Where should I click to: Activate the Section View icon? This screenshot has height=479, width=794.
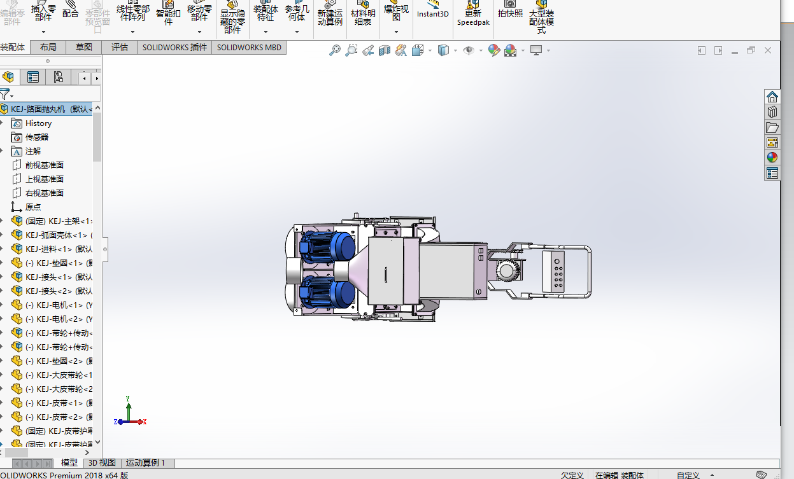tap(385, 50)
